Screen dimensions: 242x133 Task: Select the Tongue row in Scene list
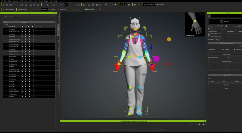tap(29, 84)
